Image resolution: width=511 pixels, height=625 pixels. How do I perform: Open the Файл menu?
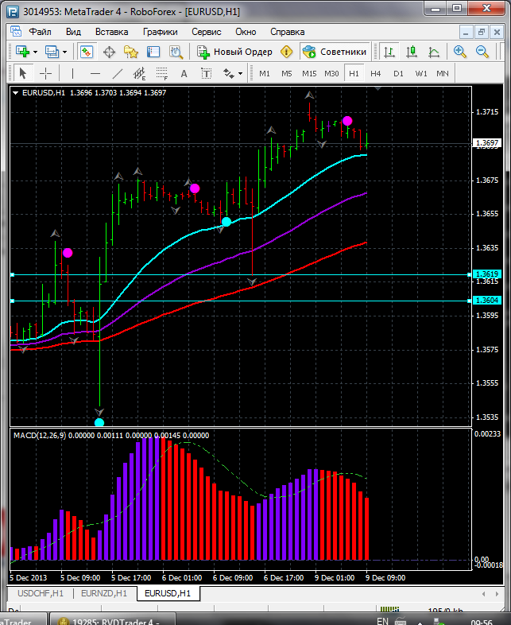[x=40, y=32]
